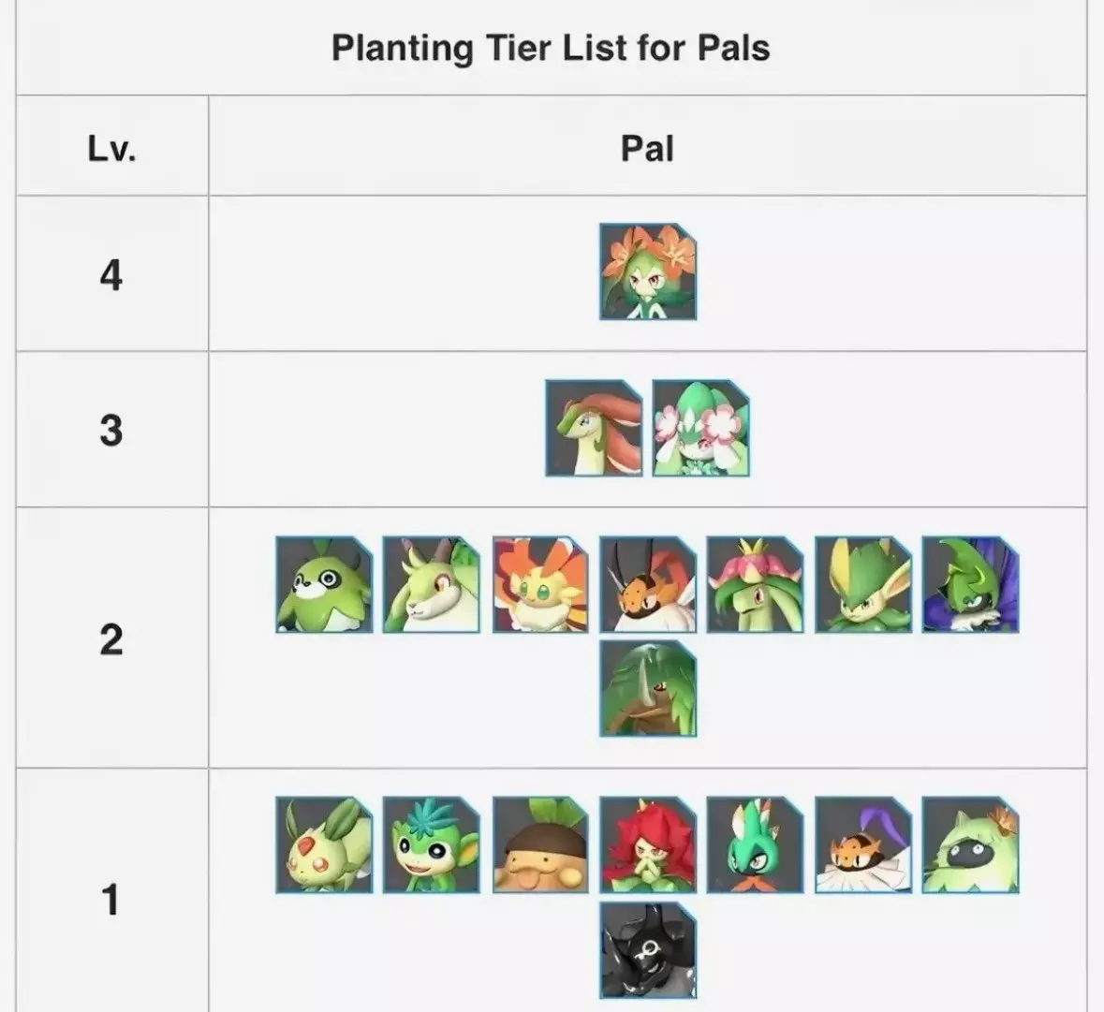Click the black and white pal icon
This screenshot has width=1104, height=1012.
[647, 950]
